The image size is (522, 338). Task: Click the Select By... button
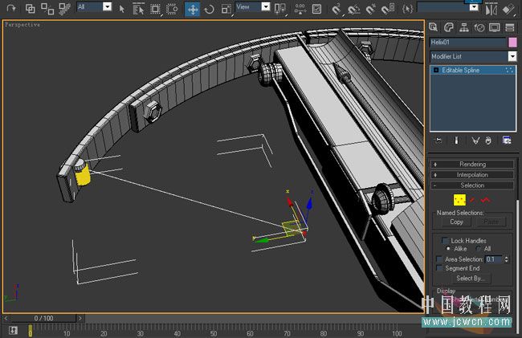[x=471, y=278]
